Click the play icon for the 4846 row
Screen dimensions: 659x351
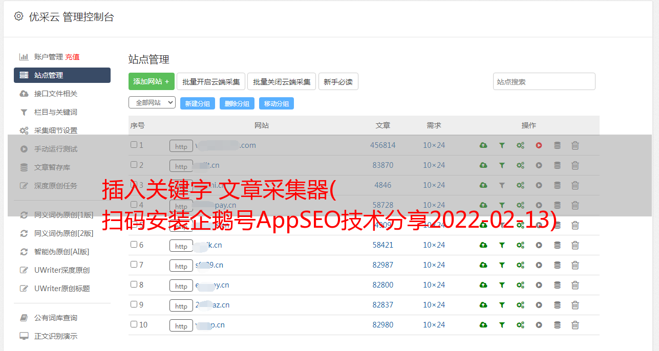539,185
